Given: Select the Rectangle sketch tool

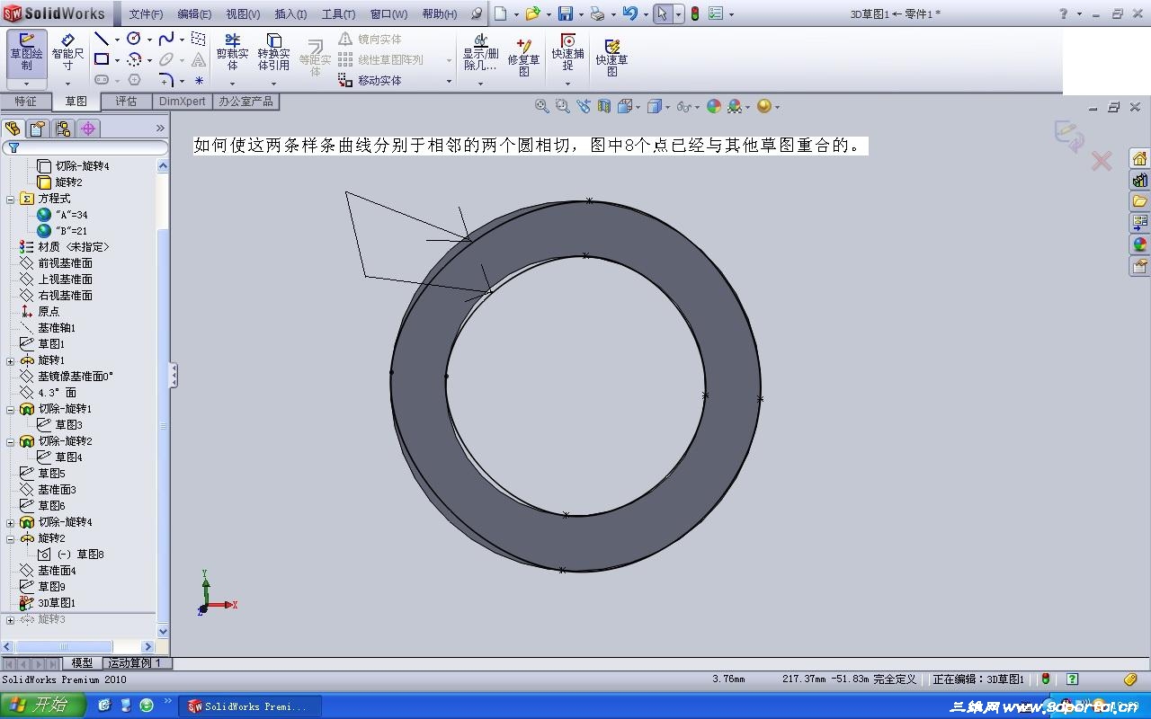Looking at the screenshot, I should pyautogui.click(x=102, y=59).
